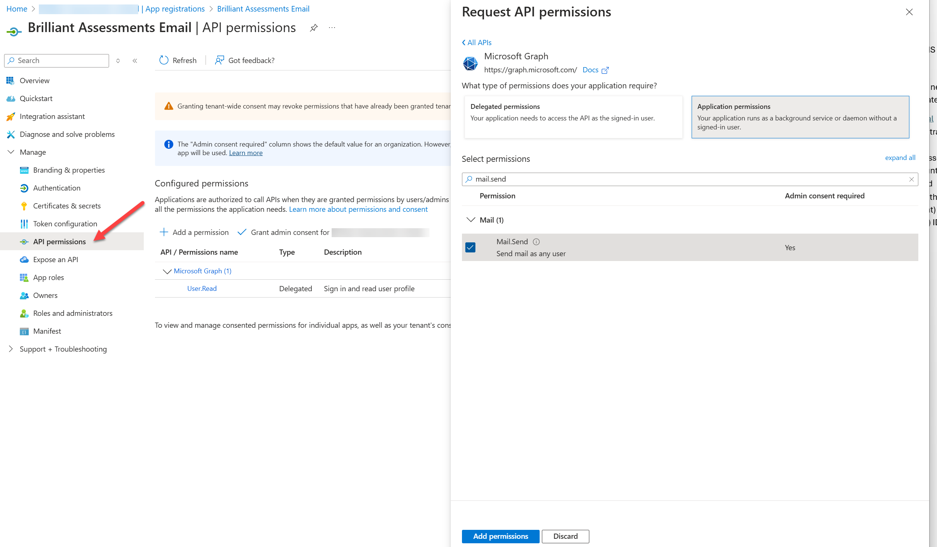
Task: Select the Delegated permissions option
Action: pyautogui.click(x=573, y=117)
